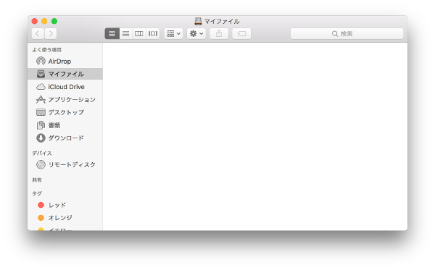Click the Forward navigation button
The image size is (435, 270).
(x=51, y=33)
